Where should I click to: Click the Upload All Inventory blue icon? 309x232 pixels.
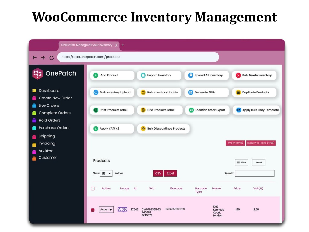click(191, 75)
